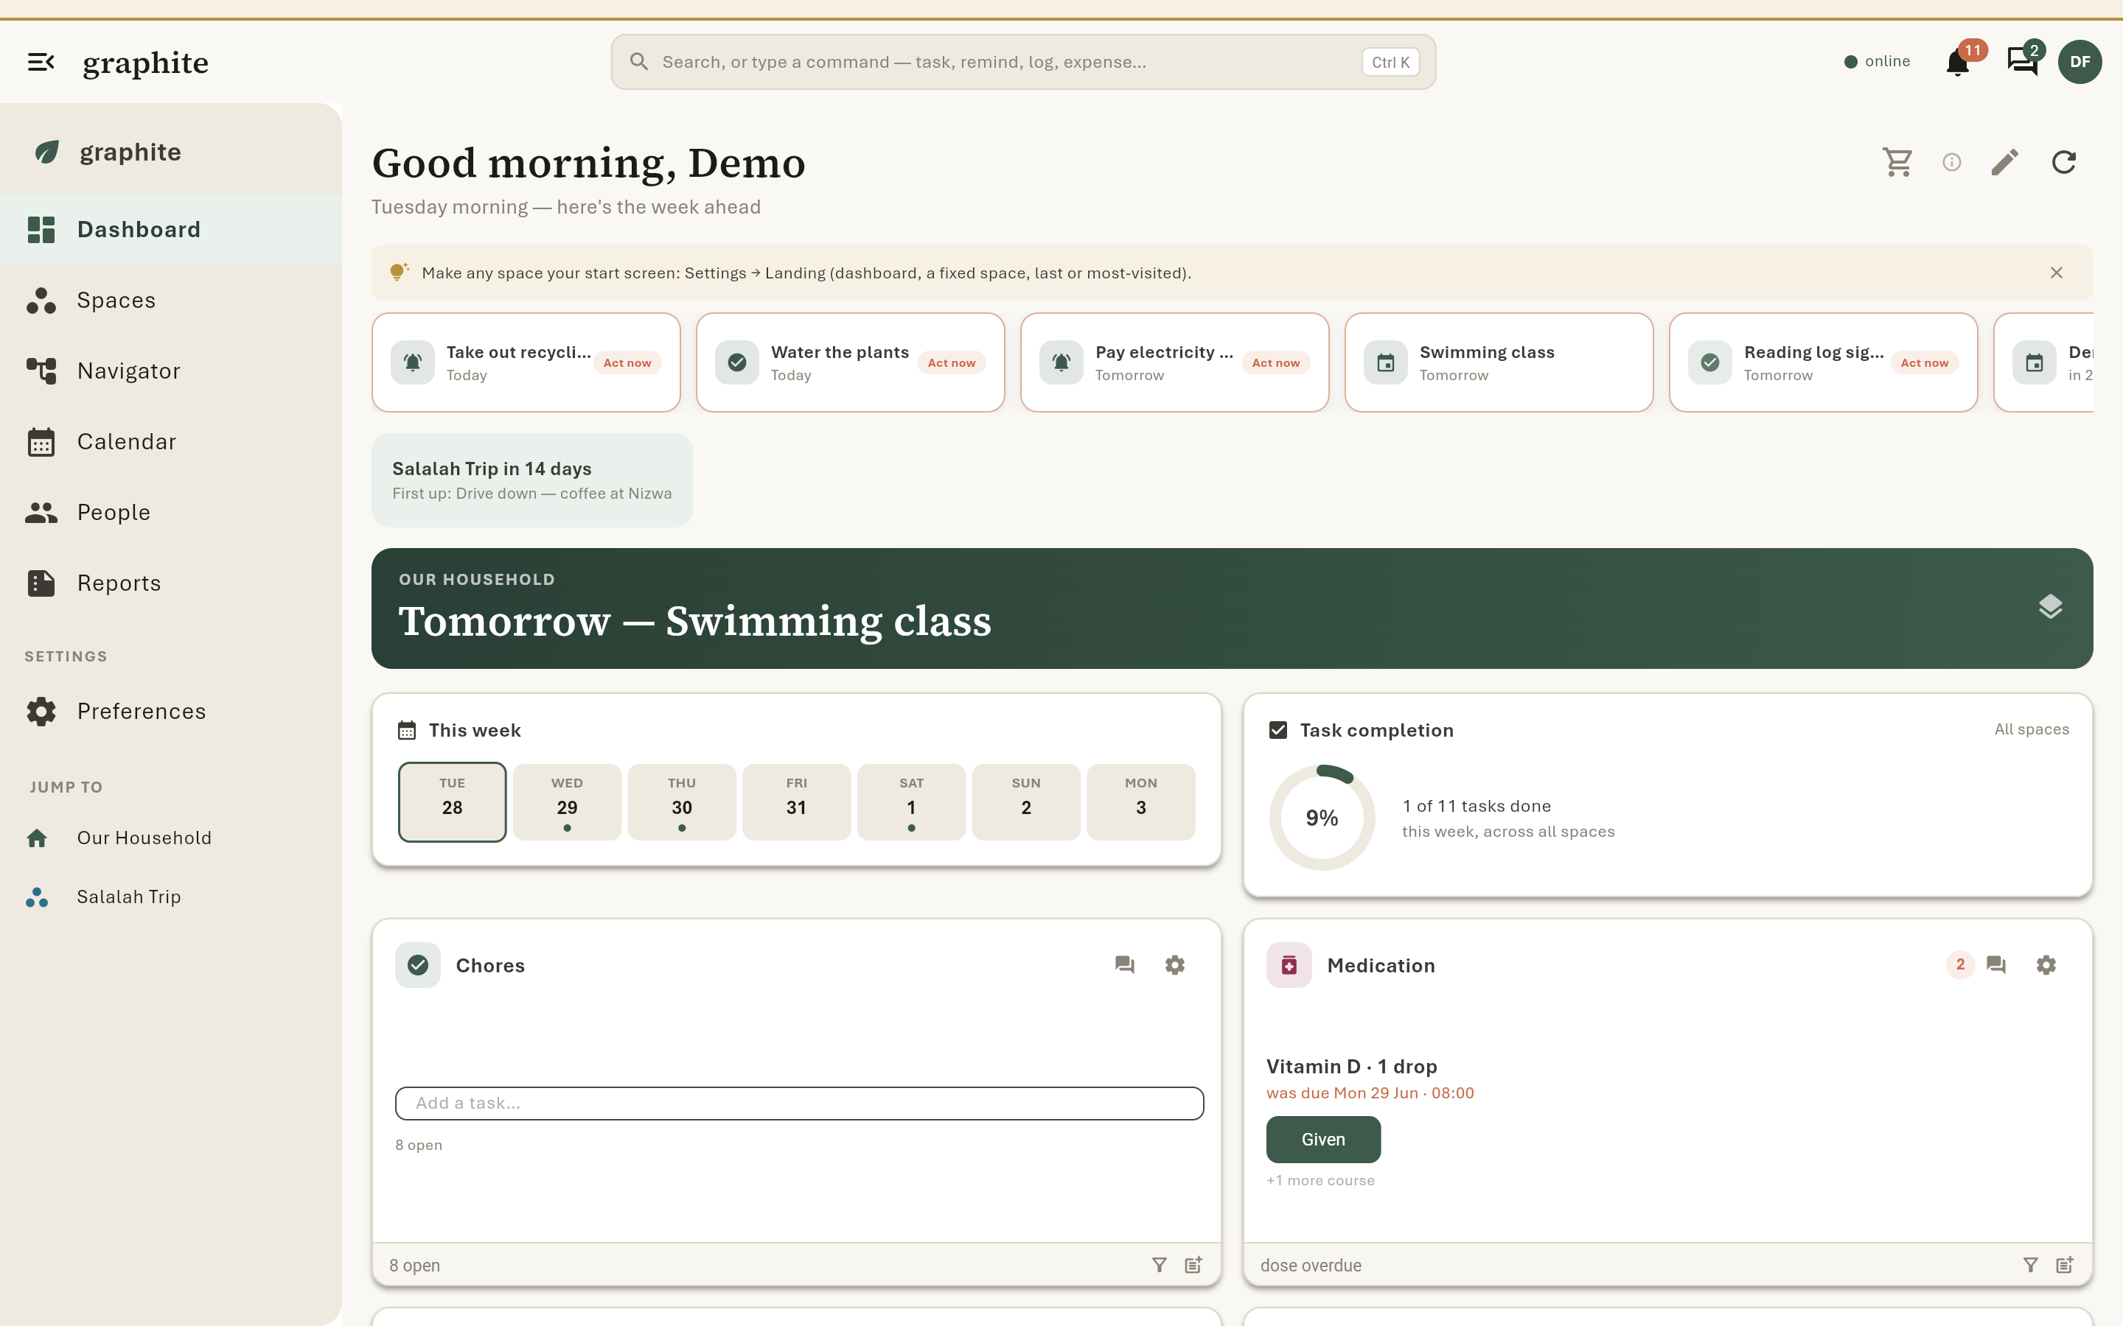
Task: Add a note in Medication footer
Action: (x=2064, y=1265)
